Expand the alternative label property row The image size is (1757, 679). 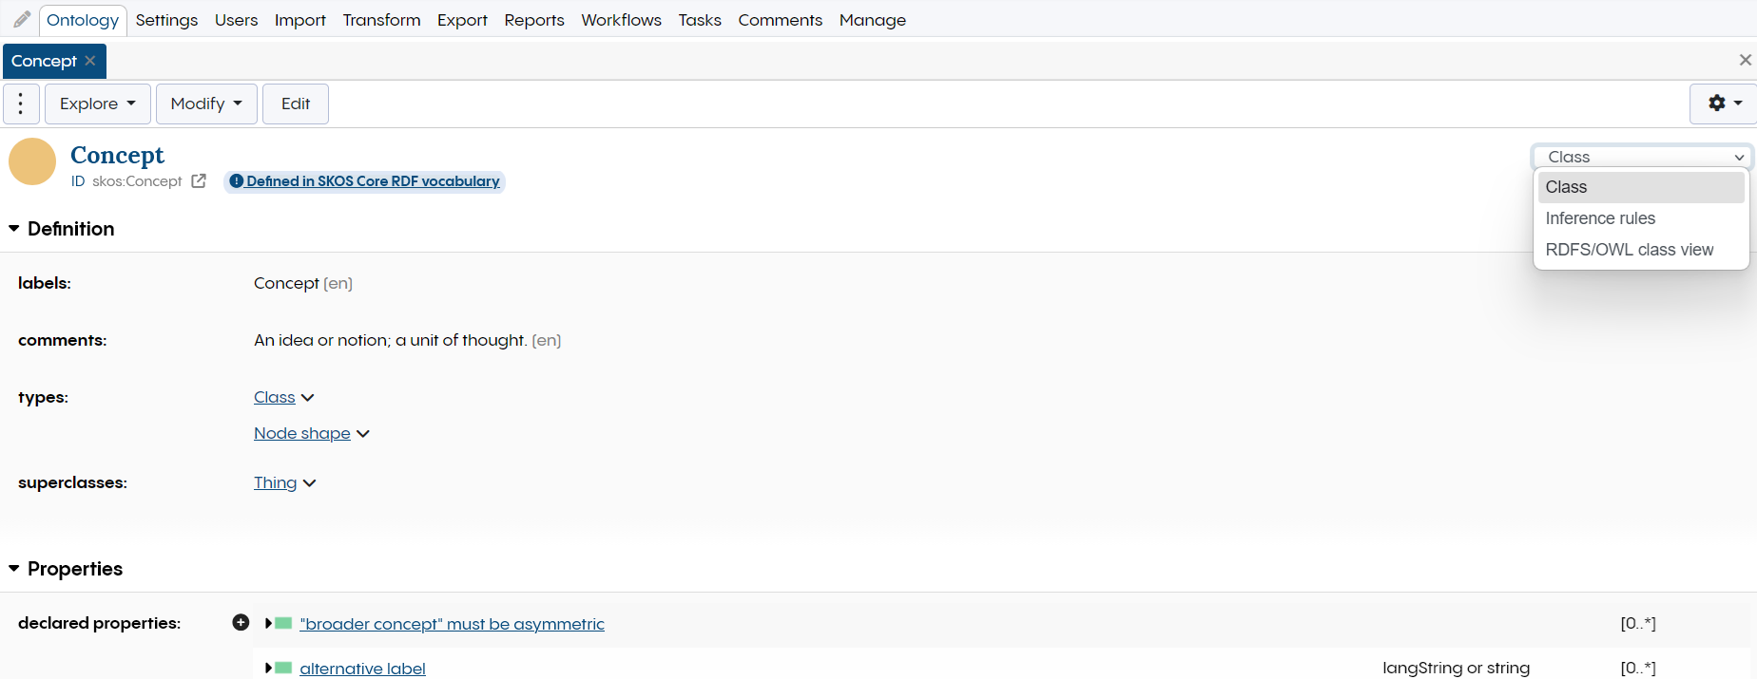[x=269, y=669]
